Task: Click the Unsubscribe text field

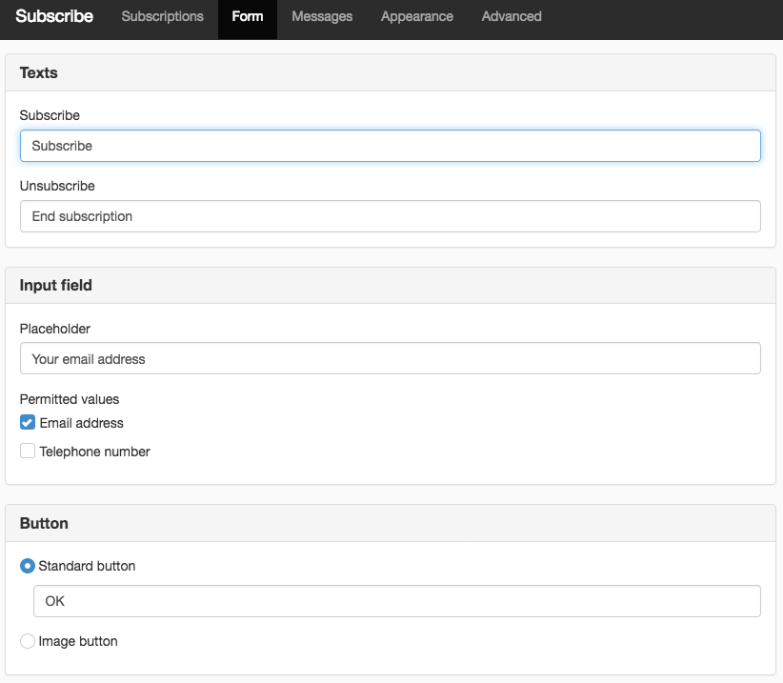Action: (x=390, y=216)
